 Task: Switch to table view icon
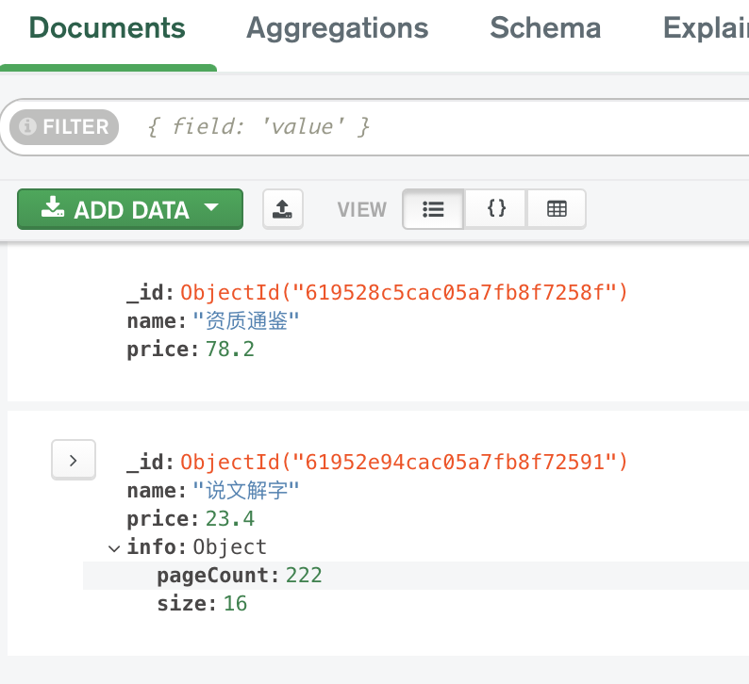point(557,209)
